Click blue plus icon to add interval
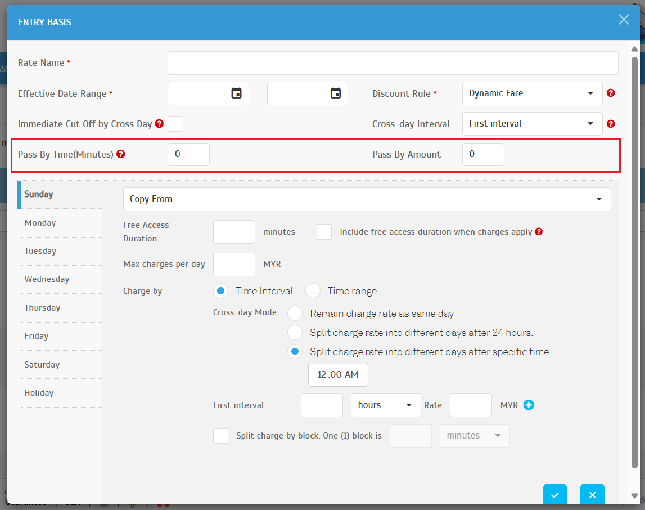The width and height of the screenshot is (645, 510). 529,405
